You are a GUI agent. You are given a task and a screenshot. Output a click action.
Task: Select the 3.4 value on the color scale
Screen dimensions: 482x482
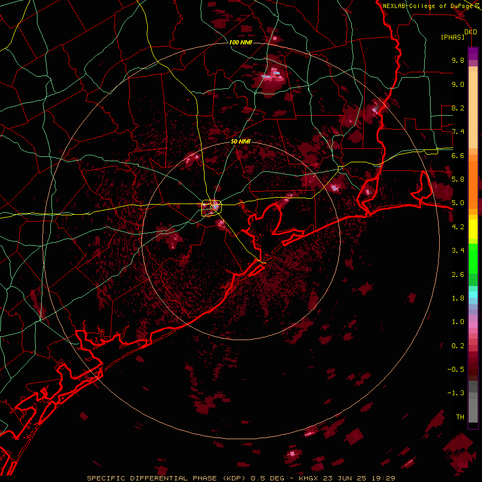(458, 250)
